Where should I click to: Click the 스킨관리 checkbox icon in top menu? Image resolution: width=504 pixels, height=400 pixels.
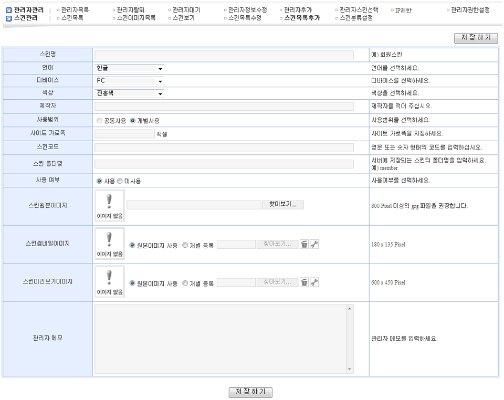8,18
